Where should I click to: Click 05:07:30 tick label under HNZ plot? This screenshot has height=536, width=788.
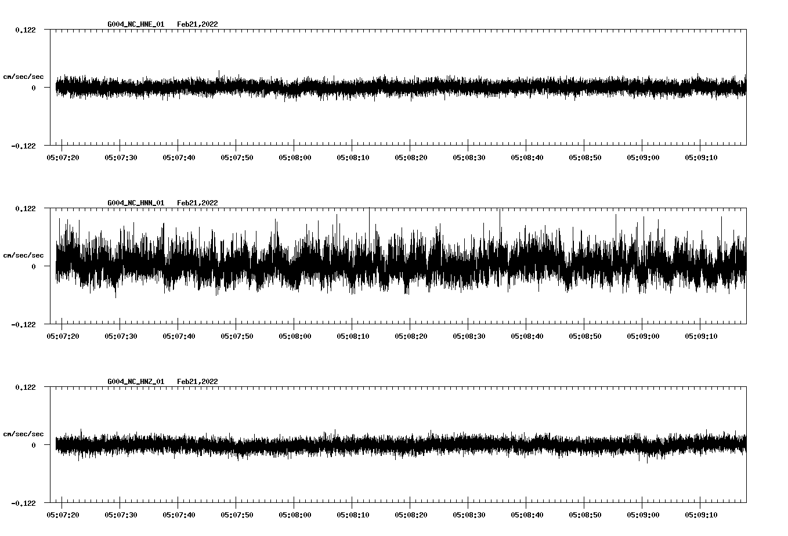coord(121,515)
